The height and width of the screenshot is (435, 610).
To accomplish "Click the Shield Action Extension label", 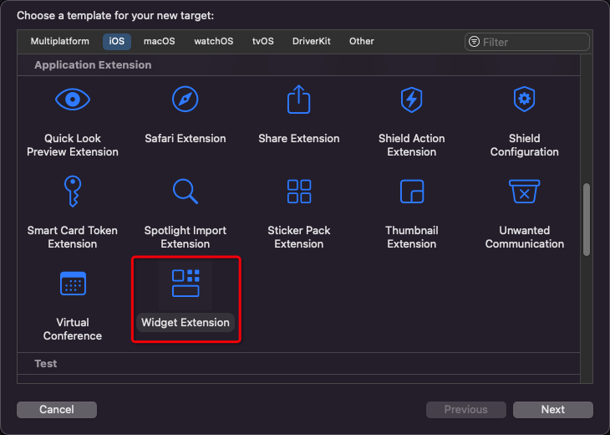I will coord(412,146).
